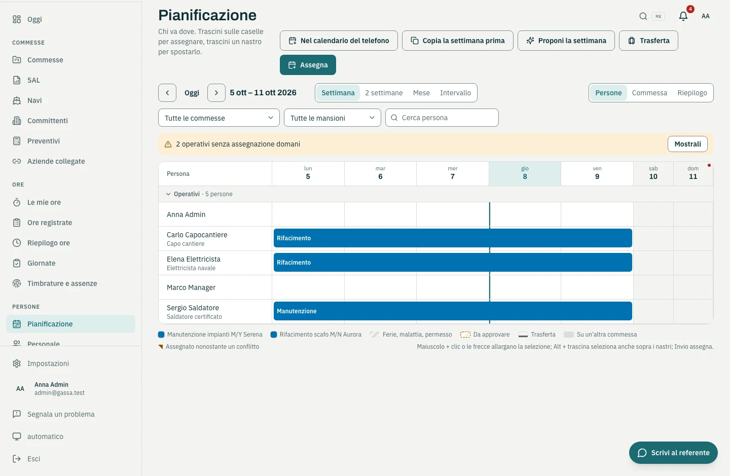Go to next week arrow
This screenshot has height=476, width=730.
(216, 93)
